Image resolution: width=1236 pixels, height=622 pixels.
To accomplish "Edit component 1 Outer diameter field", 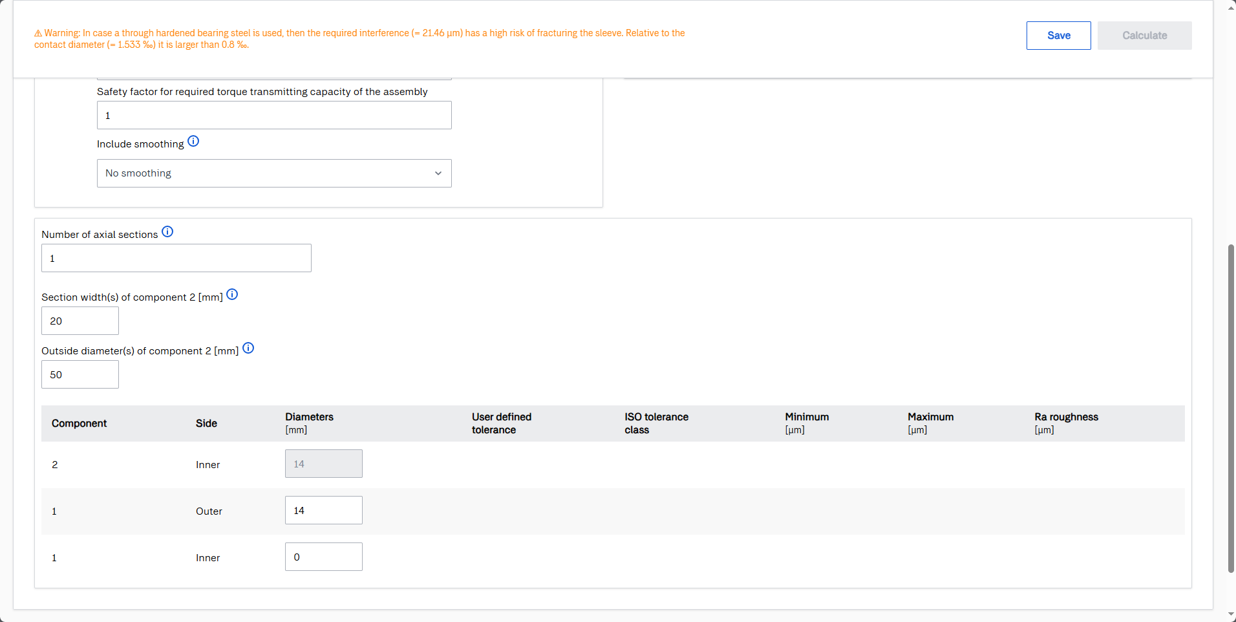I will coord(323,510).
